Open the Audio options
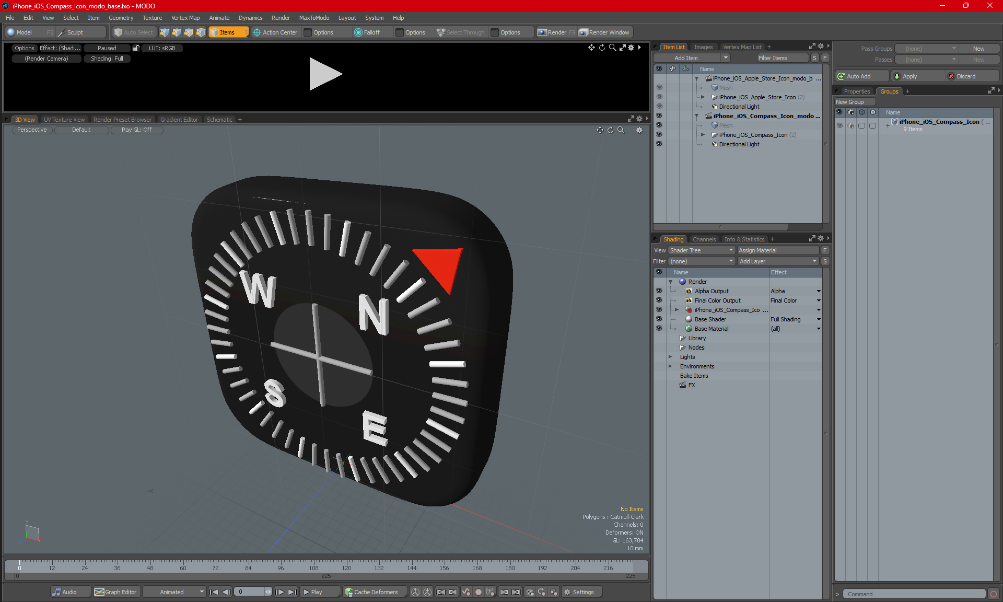The image size is (1003, 602). coord(71,592)
